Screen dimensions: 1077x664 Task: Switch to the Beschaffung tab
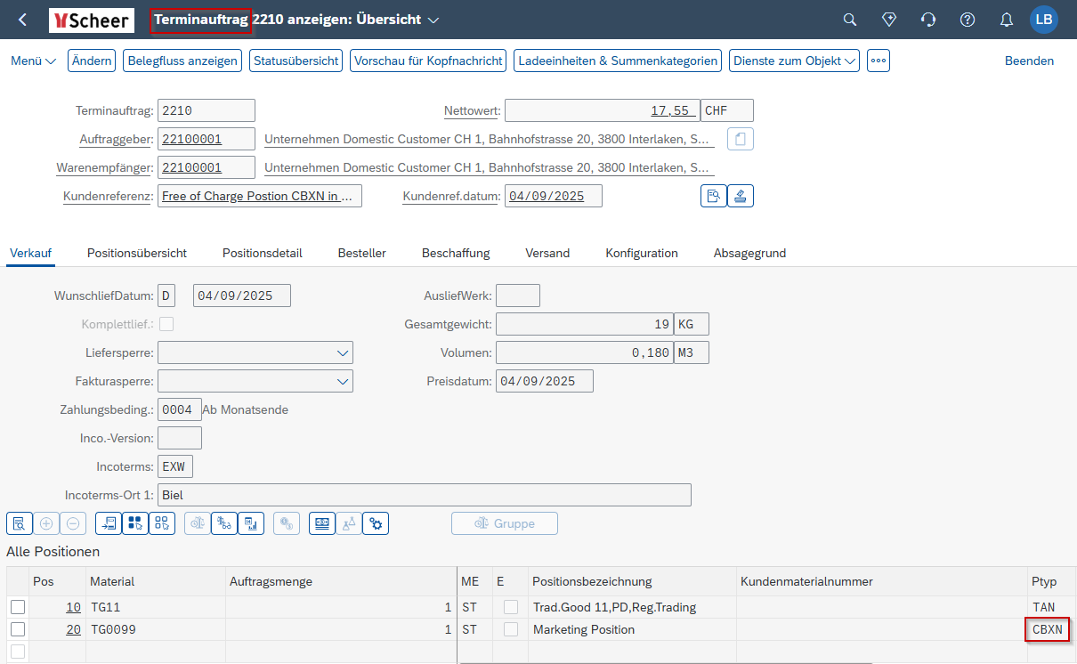tap(456, 253)
